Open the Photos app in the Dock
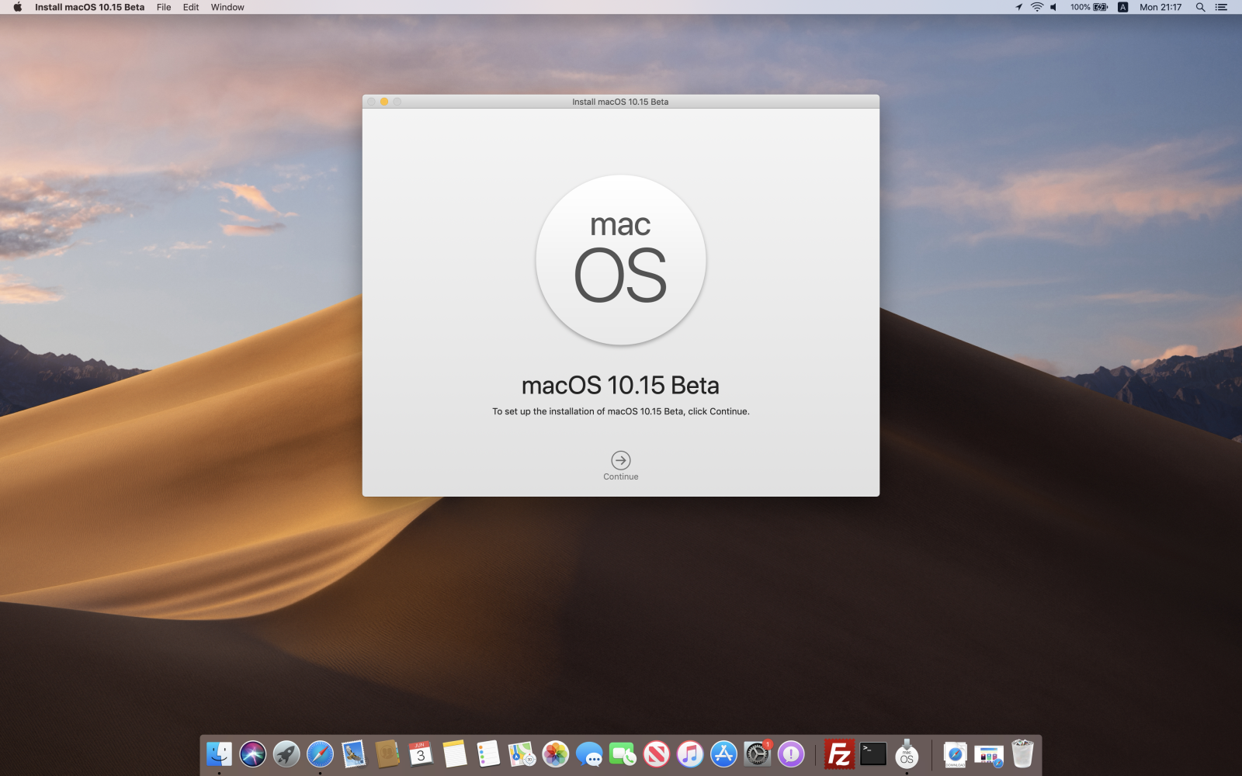The width and height of the screenshot is (1242, 776). click(x=555, y=753)
